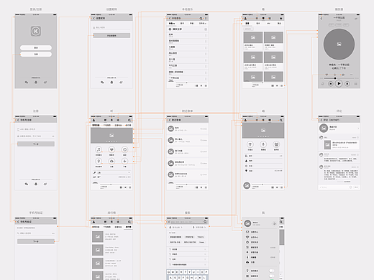Expand first search history row chevron

(x=205, y=249)
